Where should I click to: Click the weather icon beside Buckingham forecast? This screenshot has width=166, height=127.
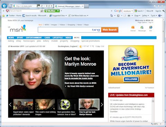81,46
